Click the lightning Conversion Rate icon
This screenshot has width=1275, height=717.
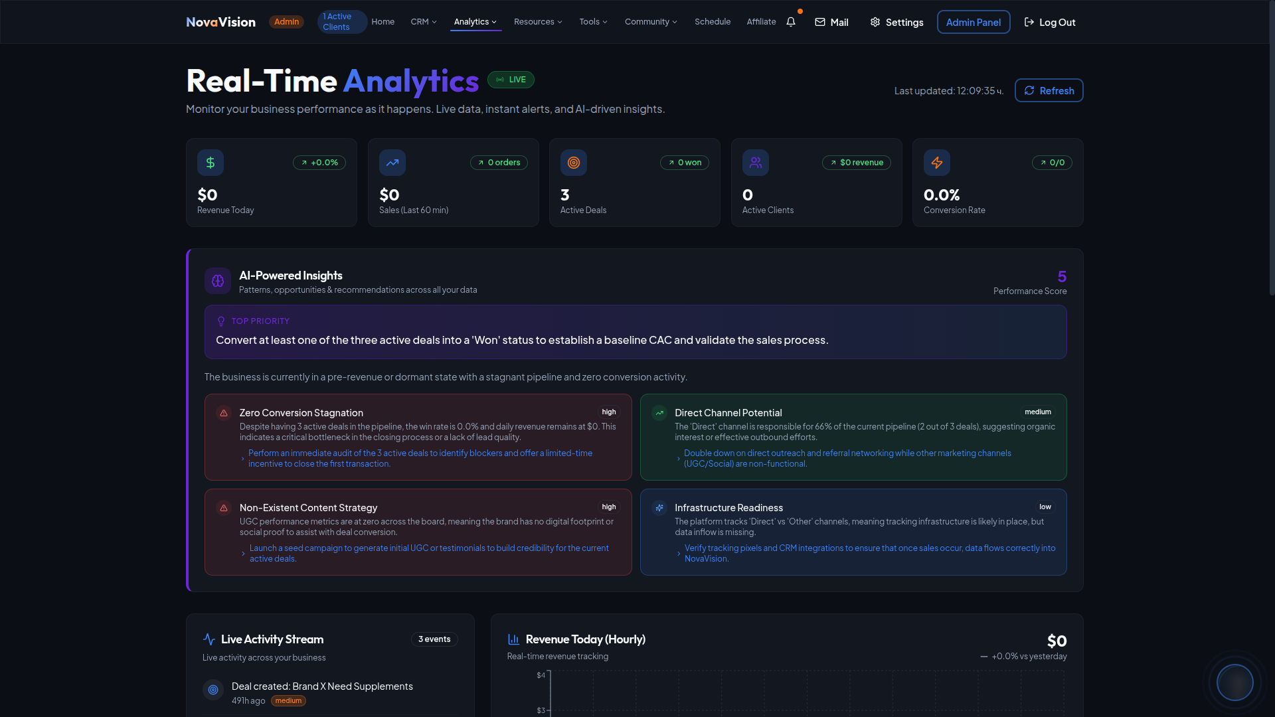click(936, 163)
